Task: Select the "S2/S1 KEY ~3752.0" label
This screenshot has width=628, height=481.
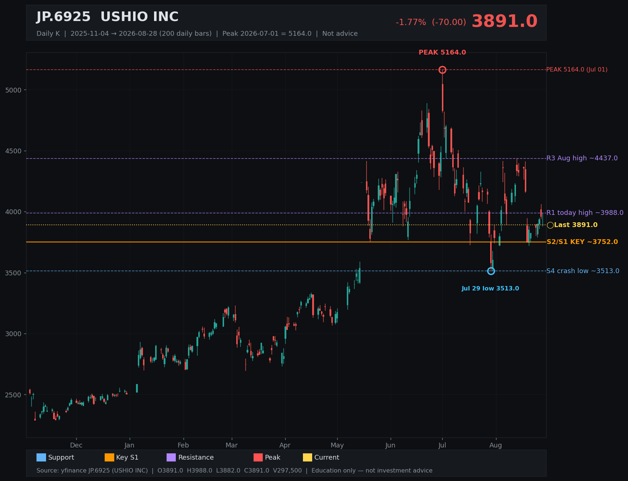Action: tap(582, 242)
